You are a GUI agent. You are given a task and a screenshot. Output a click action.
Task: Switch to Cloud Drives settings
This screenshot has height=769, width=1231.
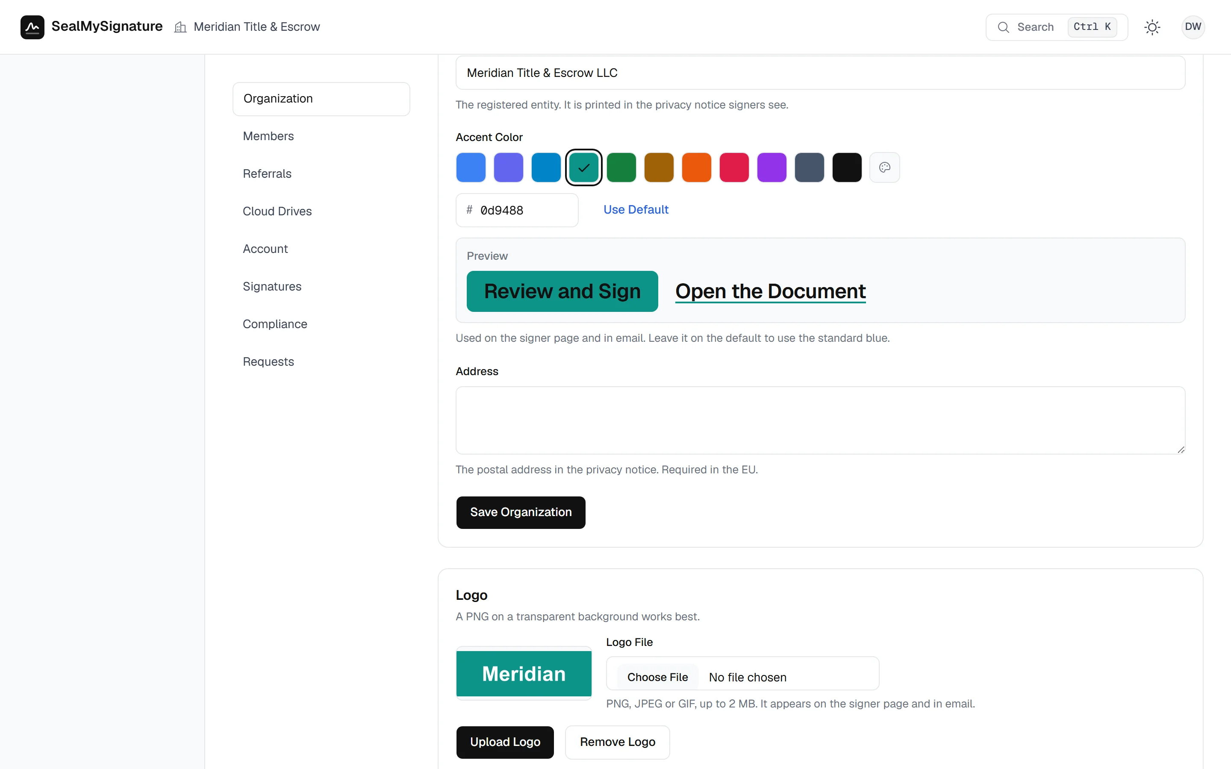pyautogui.click(x=321, y=211)
